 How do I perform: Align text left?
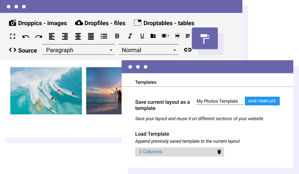[x=52, y=36]
